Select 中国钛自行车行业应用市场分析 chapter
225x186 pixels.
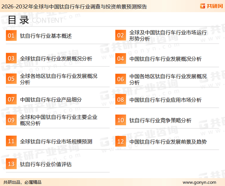pyautogui.click(x=165, y=100)
